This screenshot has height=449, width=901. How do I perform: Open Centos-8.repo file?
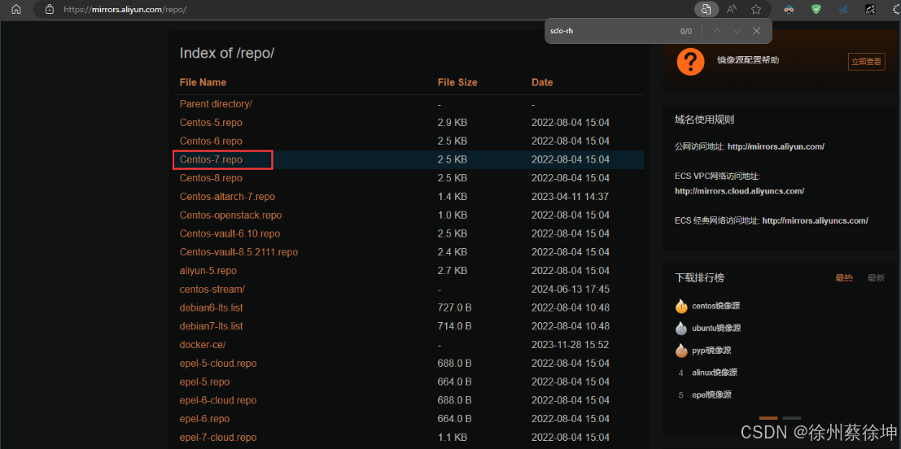[x=211, y=178]
